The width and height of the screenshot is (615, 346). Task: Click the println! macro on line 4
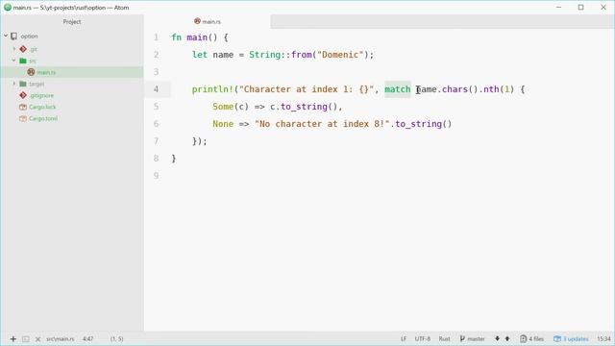pyautogui.click(x=212, y=89)
